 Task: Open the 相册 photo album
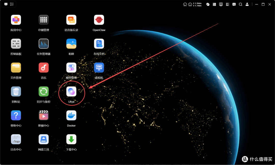pyautogui.click(x=71, y=44)
